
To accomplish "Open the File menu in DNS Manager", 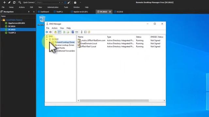I will pos(48,28).
